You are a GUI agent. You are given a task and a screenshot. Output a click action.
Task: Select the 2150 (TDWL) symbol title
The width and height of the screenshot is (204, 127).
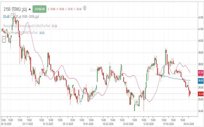click(x=12, y=9)
